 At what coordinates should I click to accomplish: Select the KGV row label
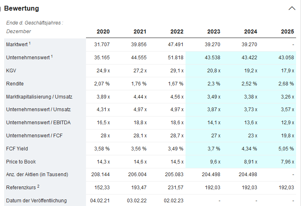click(11, 70)
